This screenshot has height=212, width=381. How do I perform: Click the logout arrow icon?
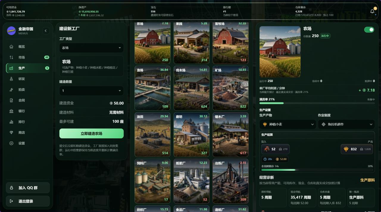pyautogui.click(x=12, y=201)
